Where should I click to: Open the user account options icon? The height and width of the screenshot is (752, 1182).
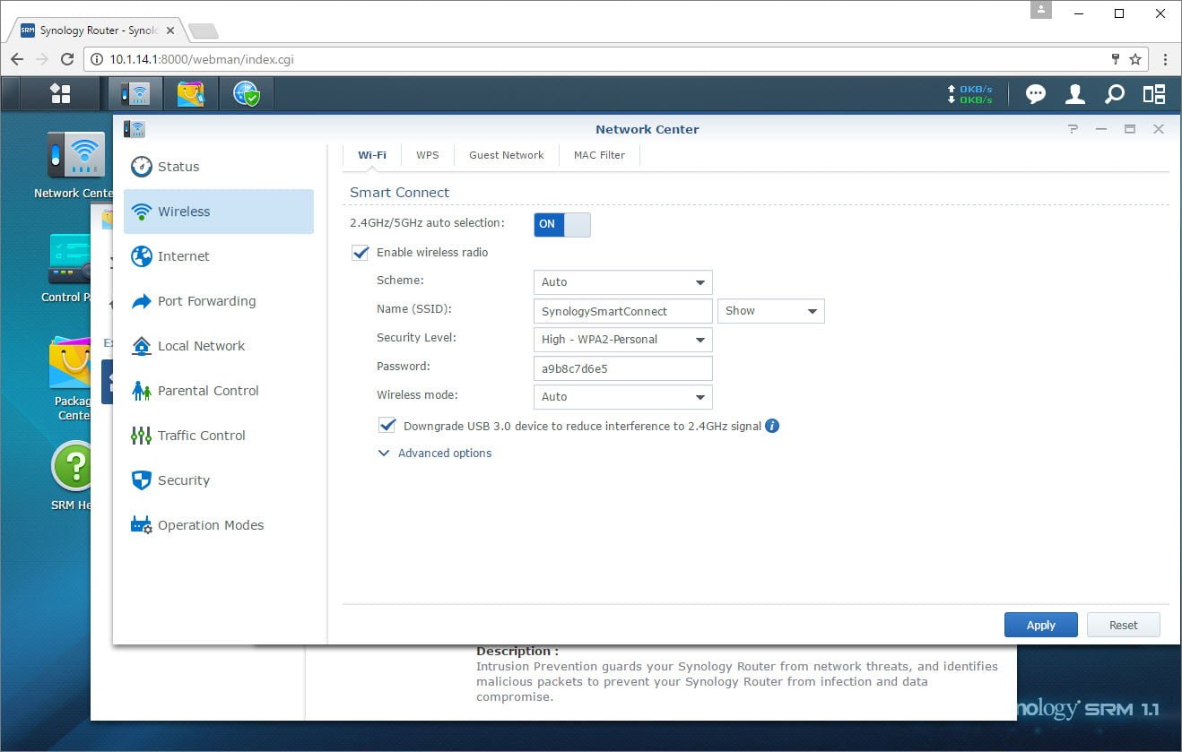coord(1074,93)
